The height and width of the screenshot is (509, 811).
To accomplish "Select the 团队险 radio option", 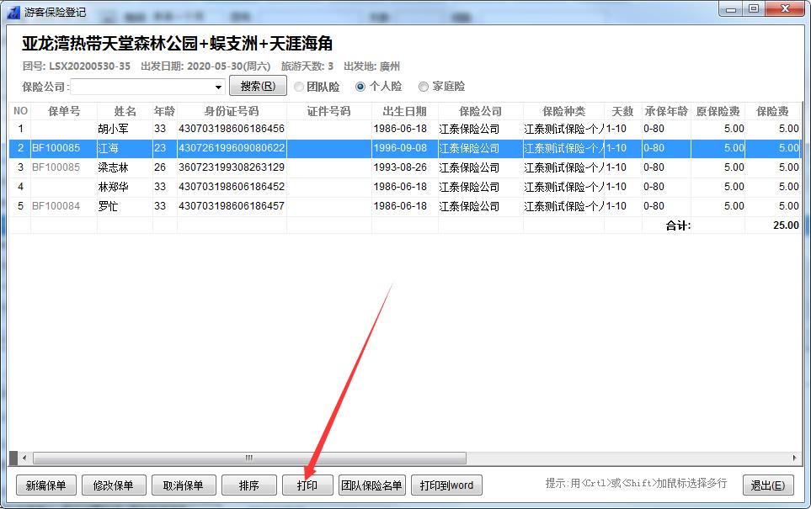I will pyautogui.click(x=299, y=86).
